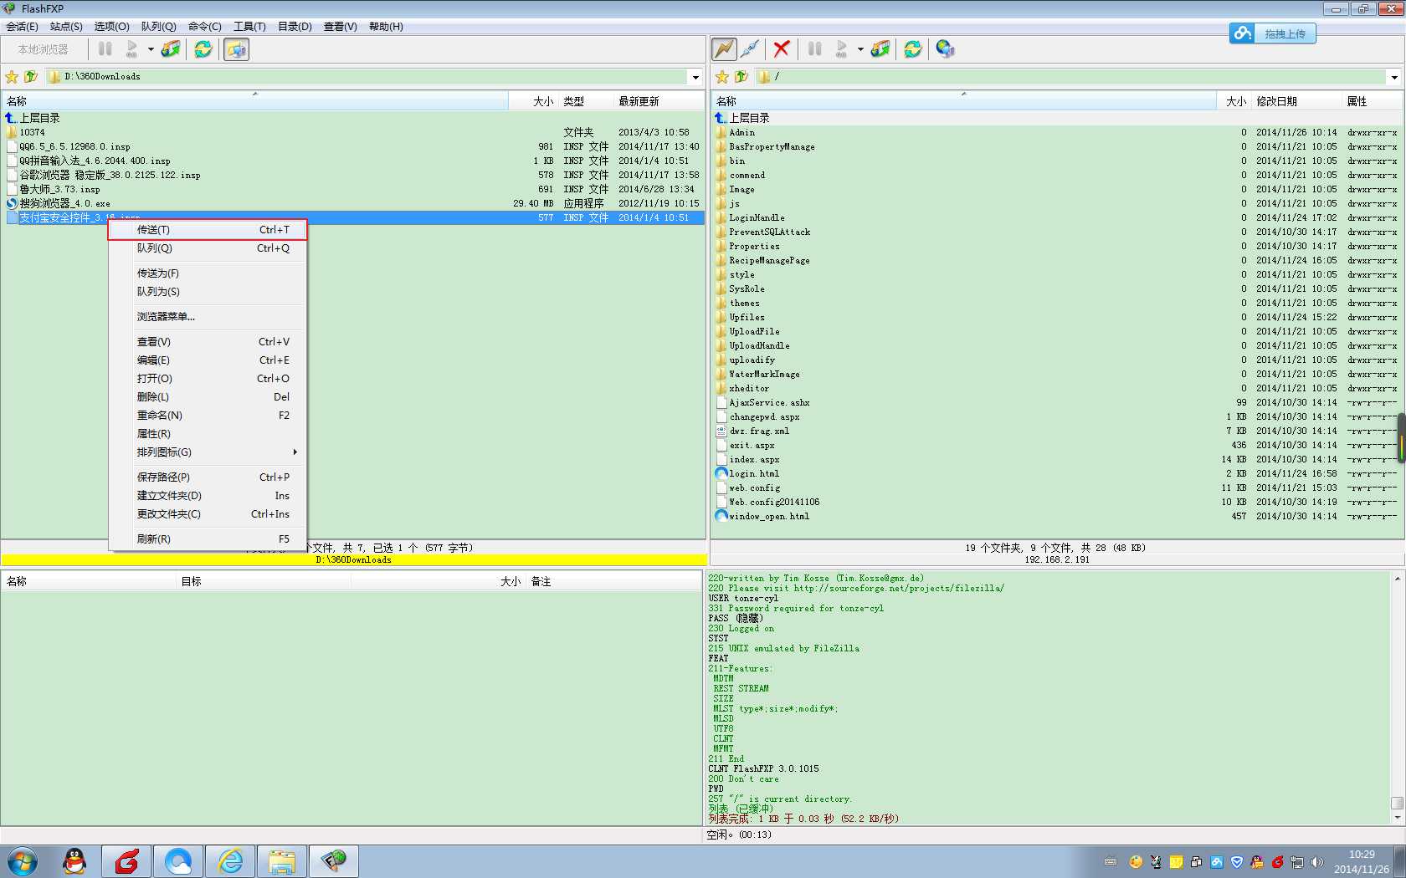Choose 编辑(E) in the context menu

pos(208,360)
